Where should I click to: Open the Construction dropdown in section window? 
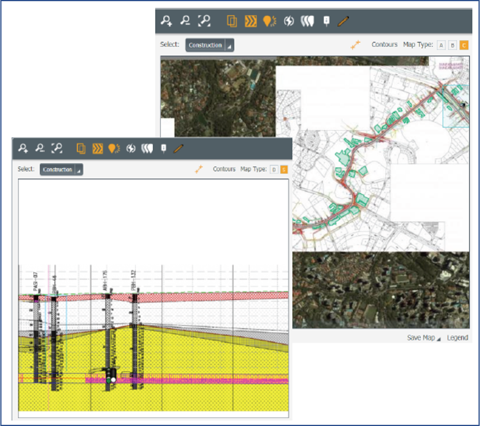coord(61,170)
